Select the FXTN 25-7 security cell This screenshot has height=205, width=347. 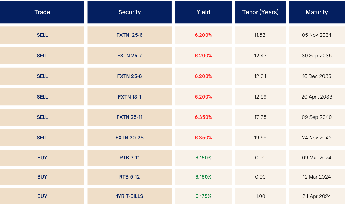[129, 56]
